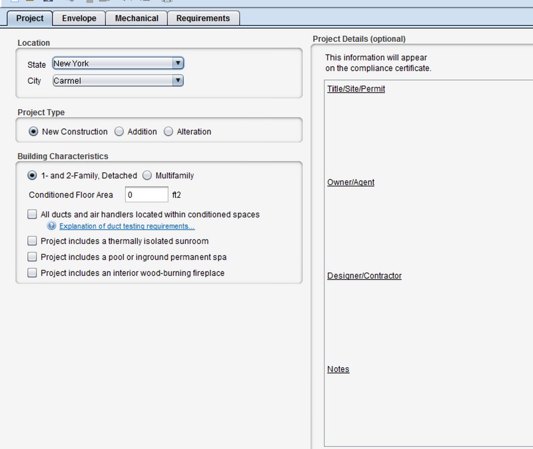533x449 pixels.
Task: Switch to the Envelope tab
Action: point(79,19)
